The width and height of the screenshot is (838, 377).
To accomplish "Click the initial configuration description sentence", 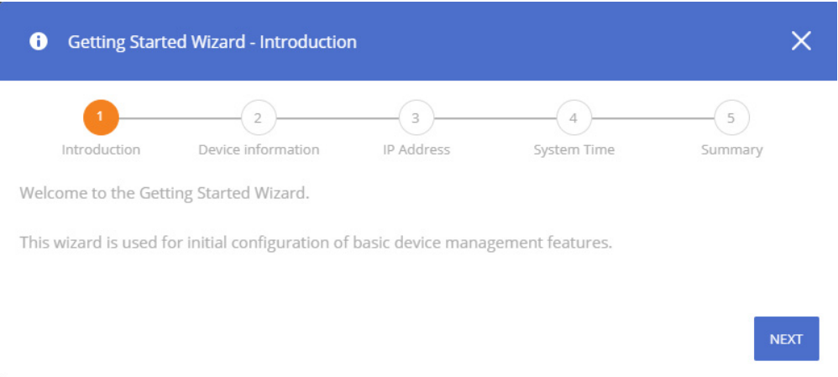I will pyautogui.click(x=316, y=243).
